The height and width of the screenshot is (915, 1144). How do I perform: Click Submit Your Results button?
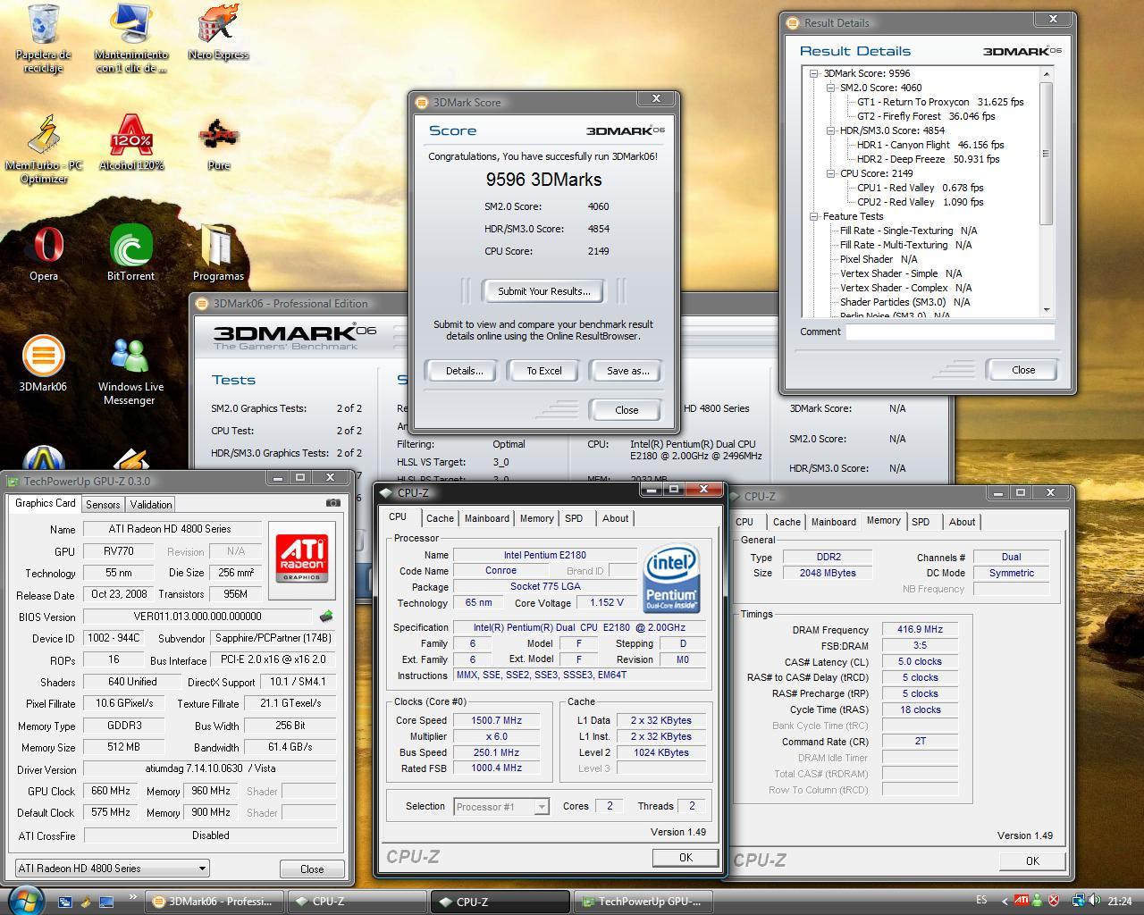tap(543, 290)
